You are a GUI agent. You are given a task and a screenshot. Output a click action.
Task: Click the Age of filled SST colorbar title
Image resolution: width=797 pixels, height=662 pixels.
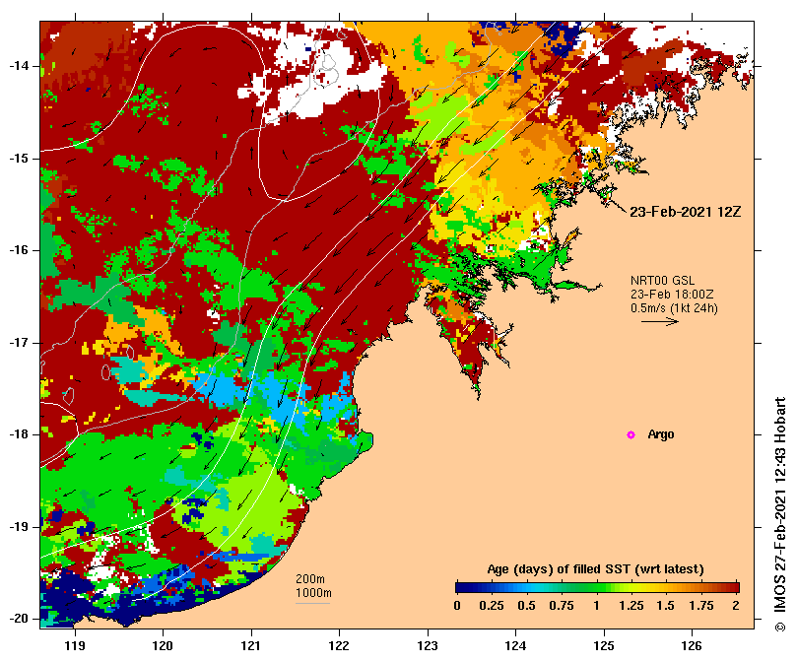596,569
